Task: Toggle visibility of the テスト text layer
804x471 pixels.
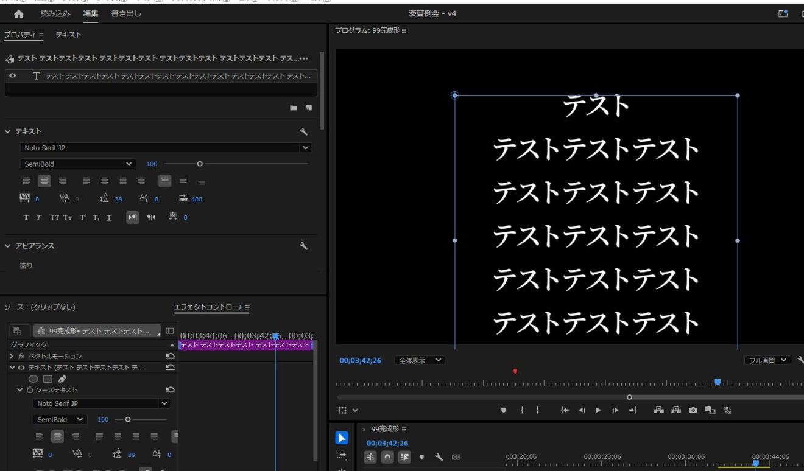Action: click(x=12, y=75)
